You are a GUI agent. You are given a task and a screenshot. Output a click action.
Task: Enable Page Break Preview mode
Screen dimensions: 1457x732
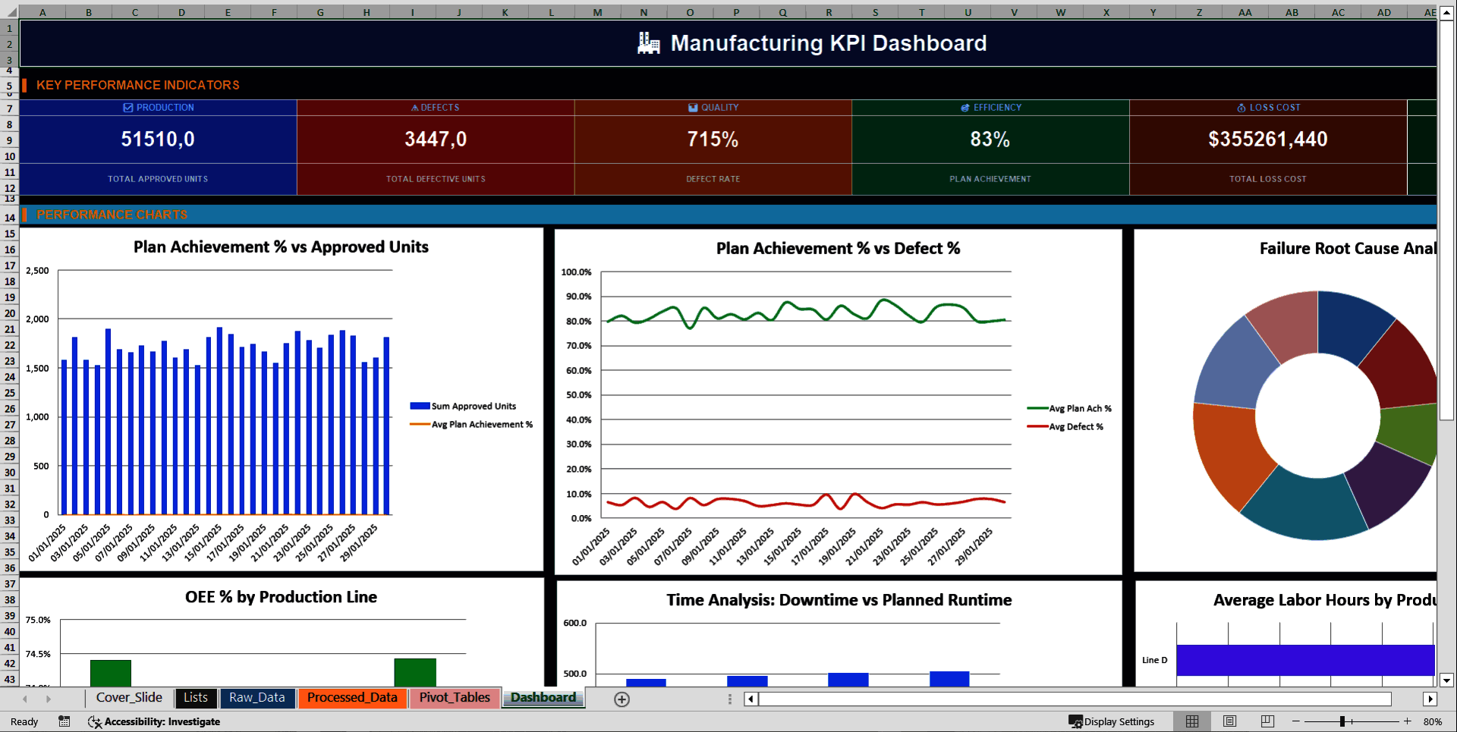[1267, 721]
